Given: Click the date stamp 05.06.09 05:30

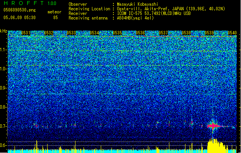Looking at the screenshot, I should (20, 18).
